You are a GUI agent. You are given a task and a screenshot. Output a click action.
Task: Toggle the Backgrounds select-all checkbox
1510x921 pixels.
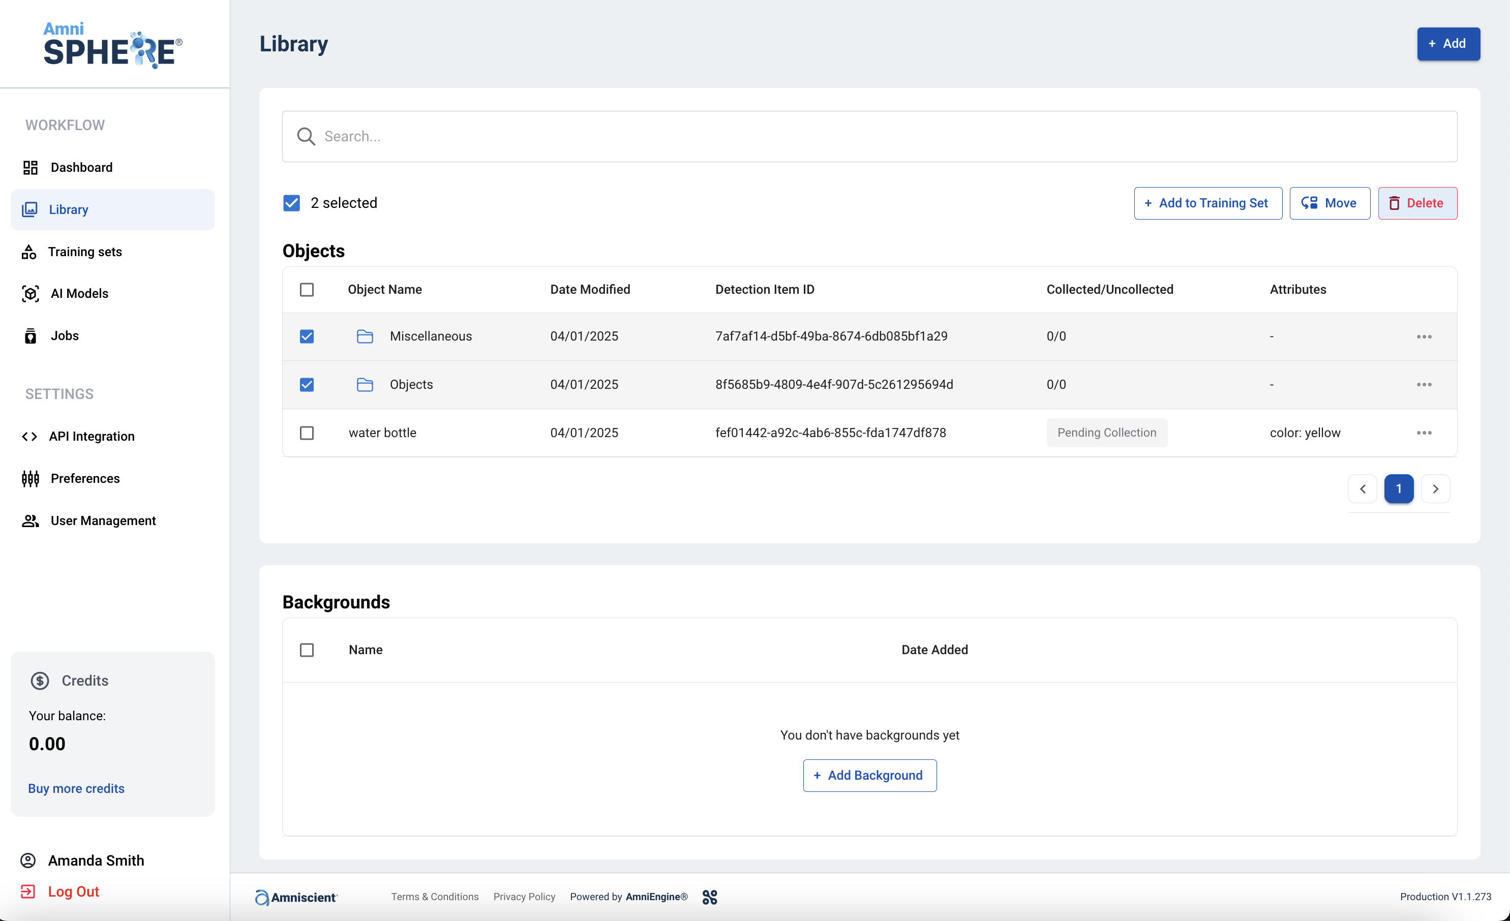[307, 650]
